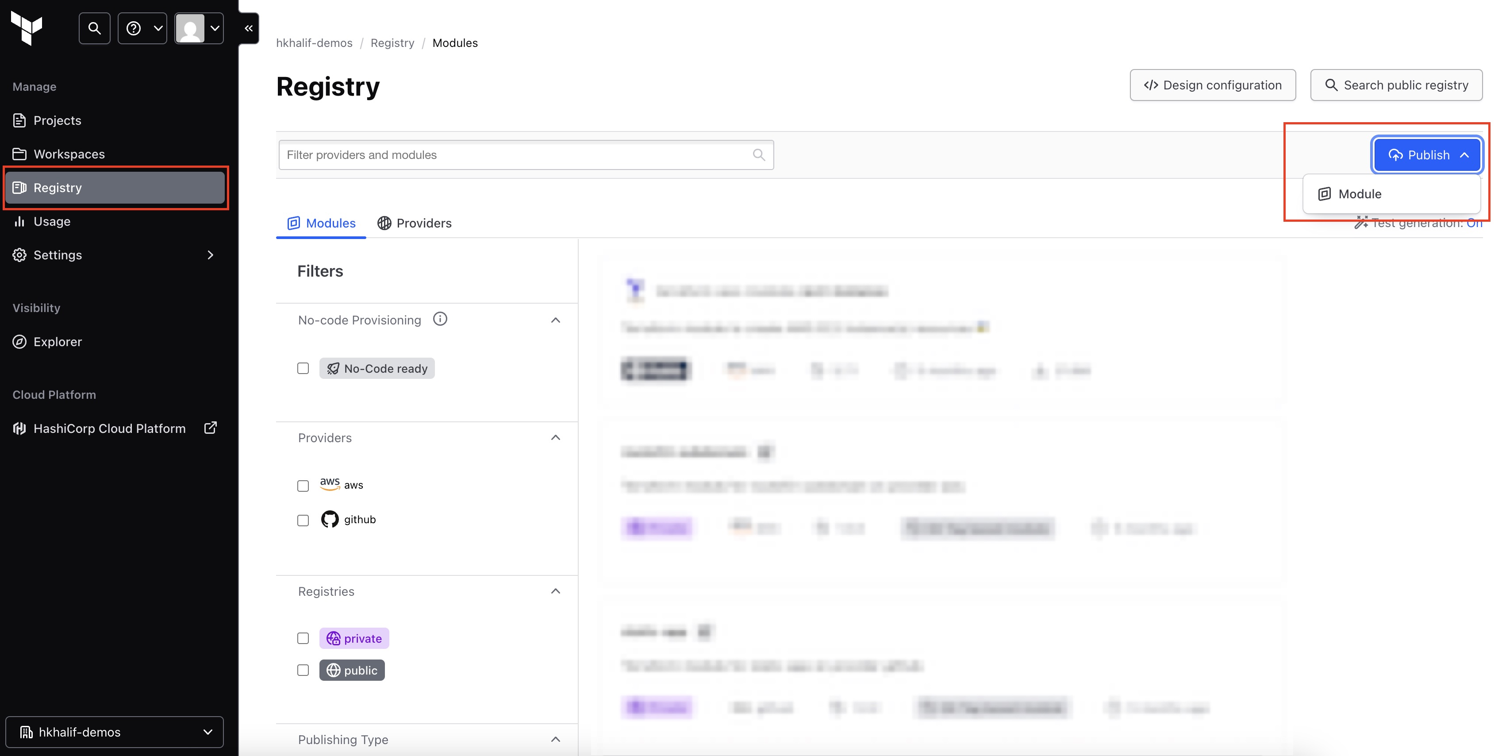Check the No-Code ready checkbox

303,368
